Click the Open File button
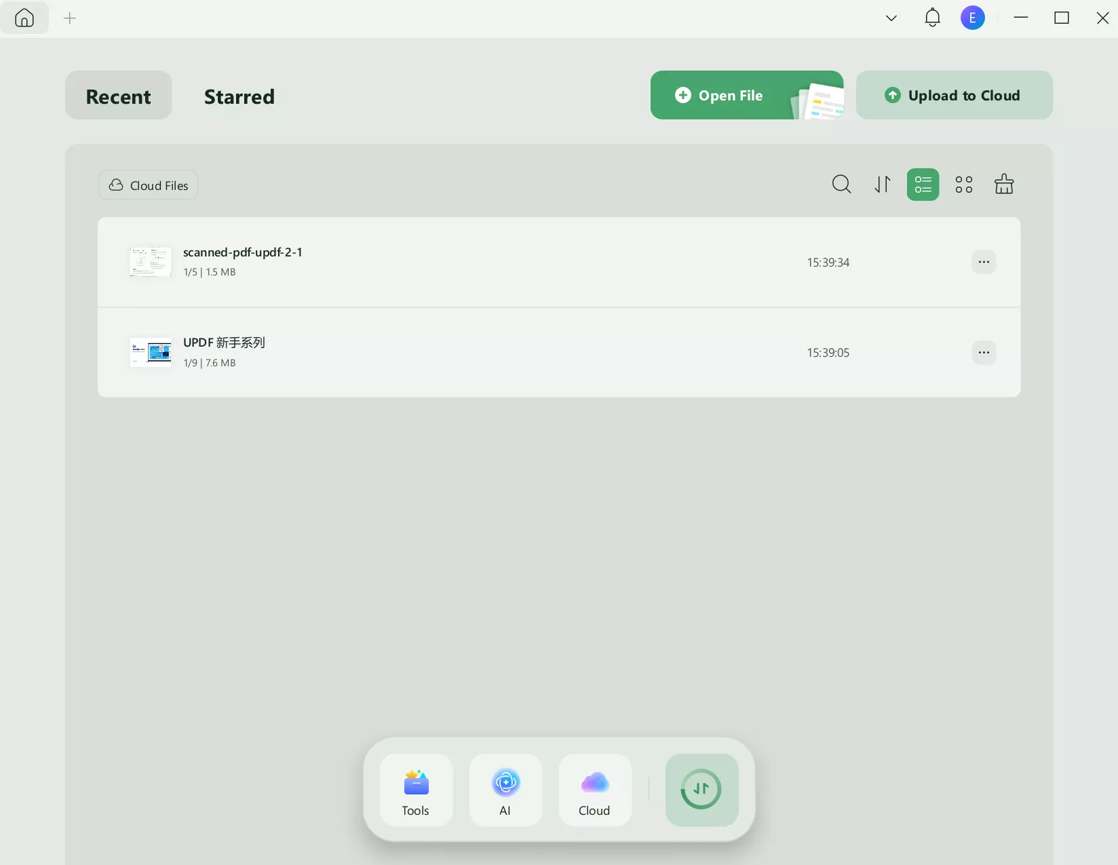Screen dimensions: 1118x865 [731, 96]
